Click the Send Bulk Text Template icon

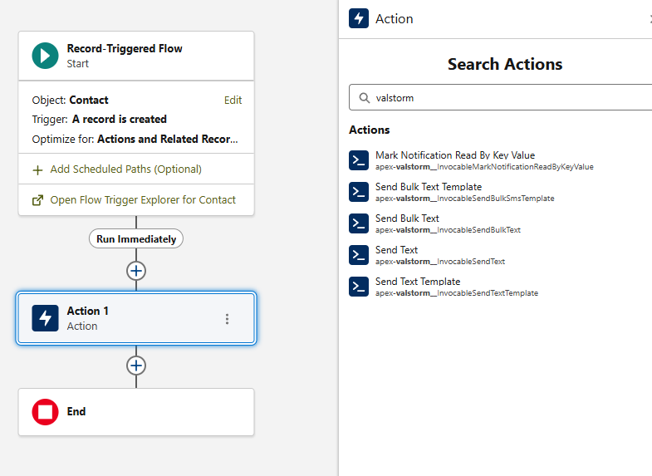point(359,192)
